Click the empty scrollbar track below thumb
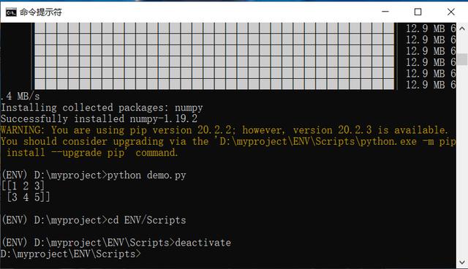 click(x=462, y=161)
